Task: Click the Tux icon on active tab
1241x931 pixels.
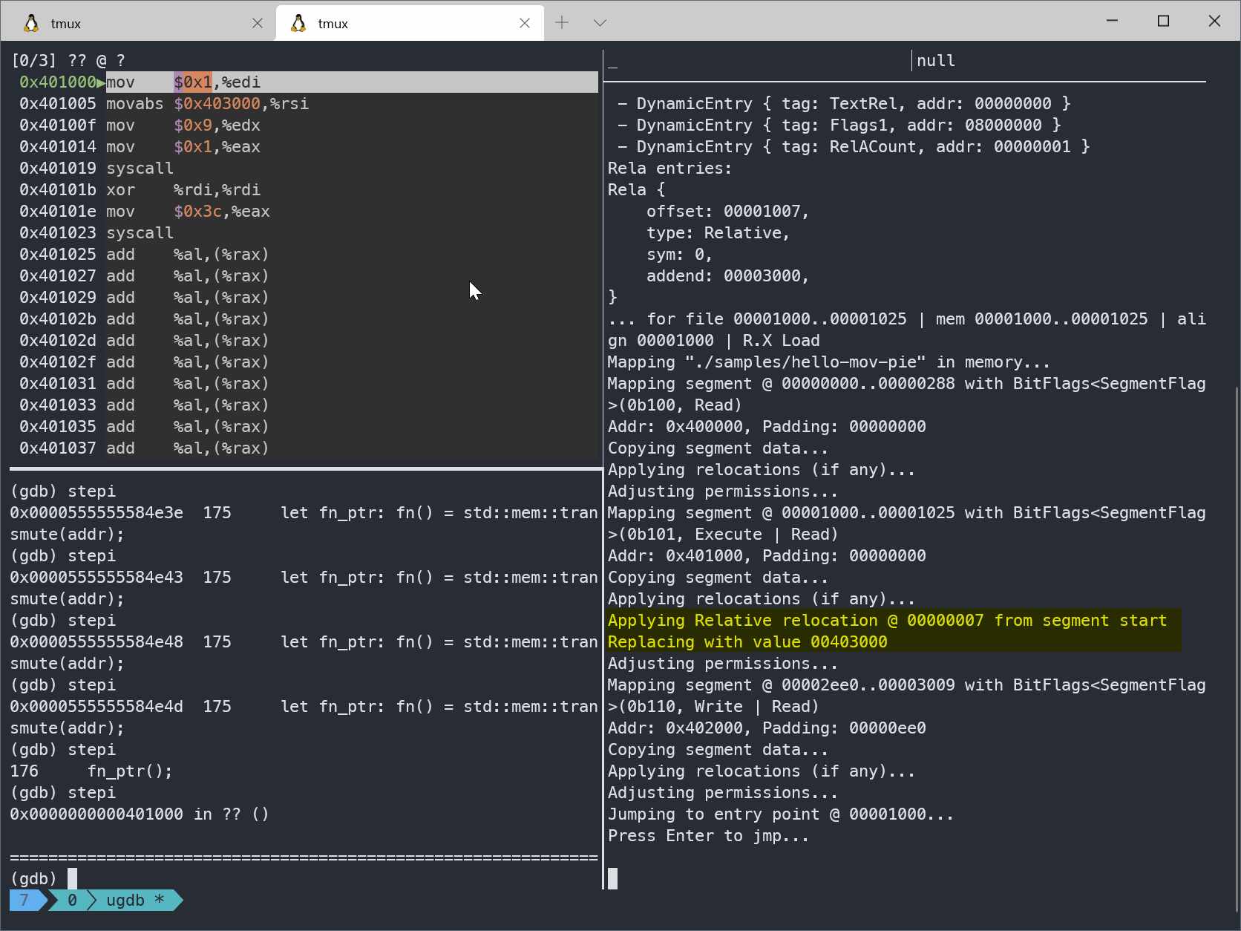Action: pyautogui.click(x=298, y=24)
